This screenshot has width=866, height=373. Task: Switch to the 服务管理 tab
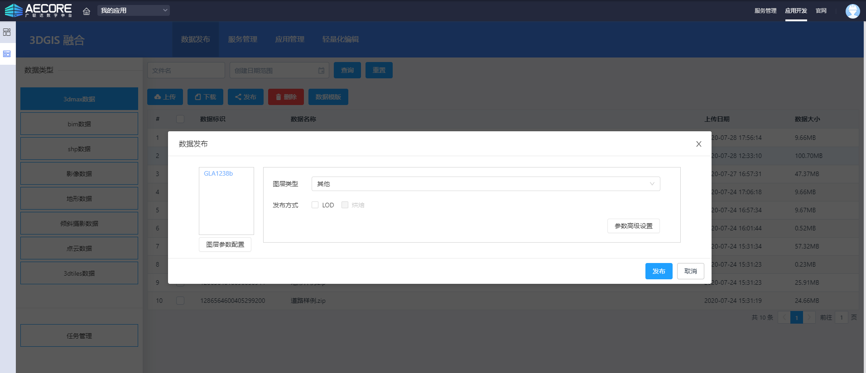[x=242, y=39]
